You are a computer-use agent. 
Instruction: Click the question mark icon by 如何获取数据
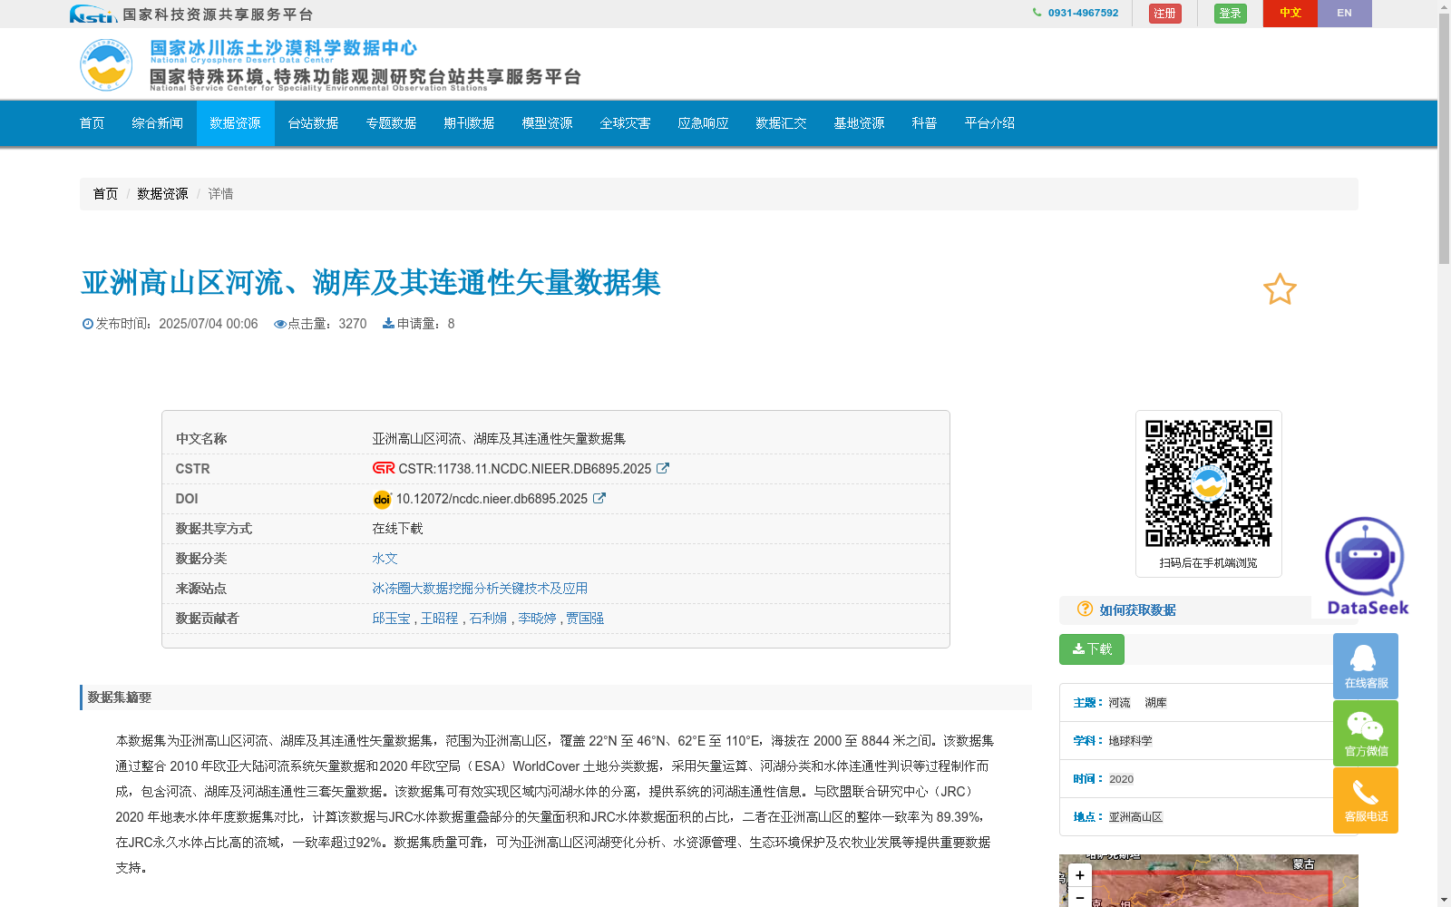tap(1085, 609)
